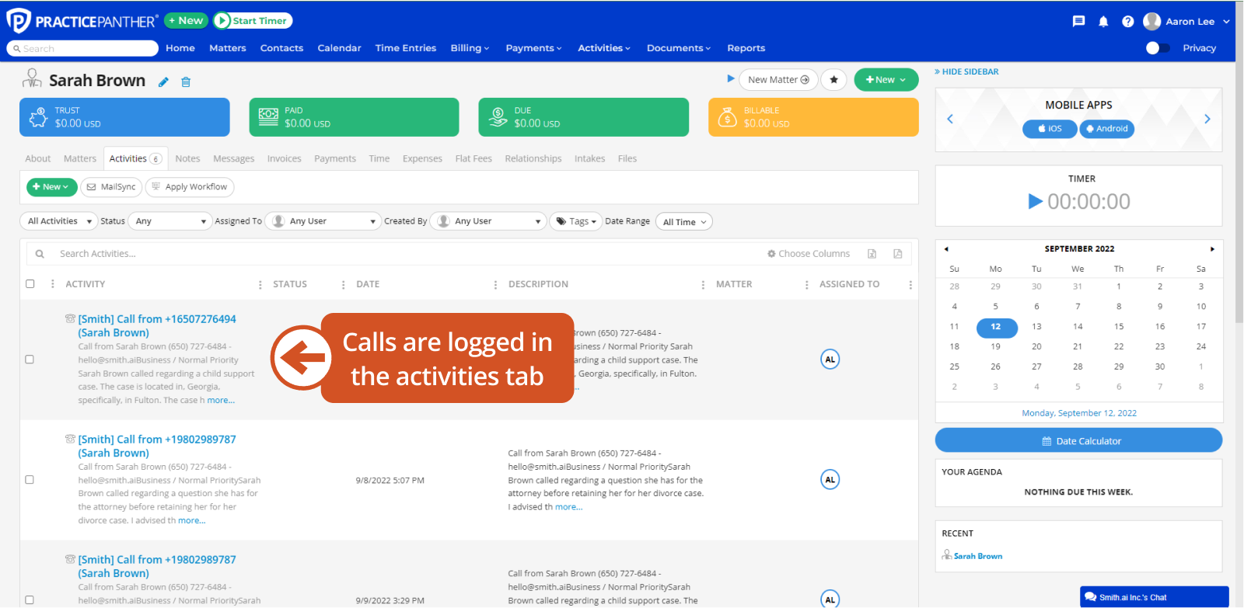Open Choose Columns settings
1244x608 pixels.
point(809,254)
